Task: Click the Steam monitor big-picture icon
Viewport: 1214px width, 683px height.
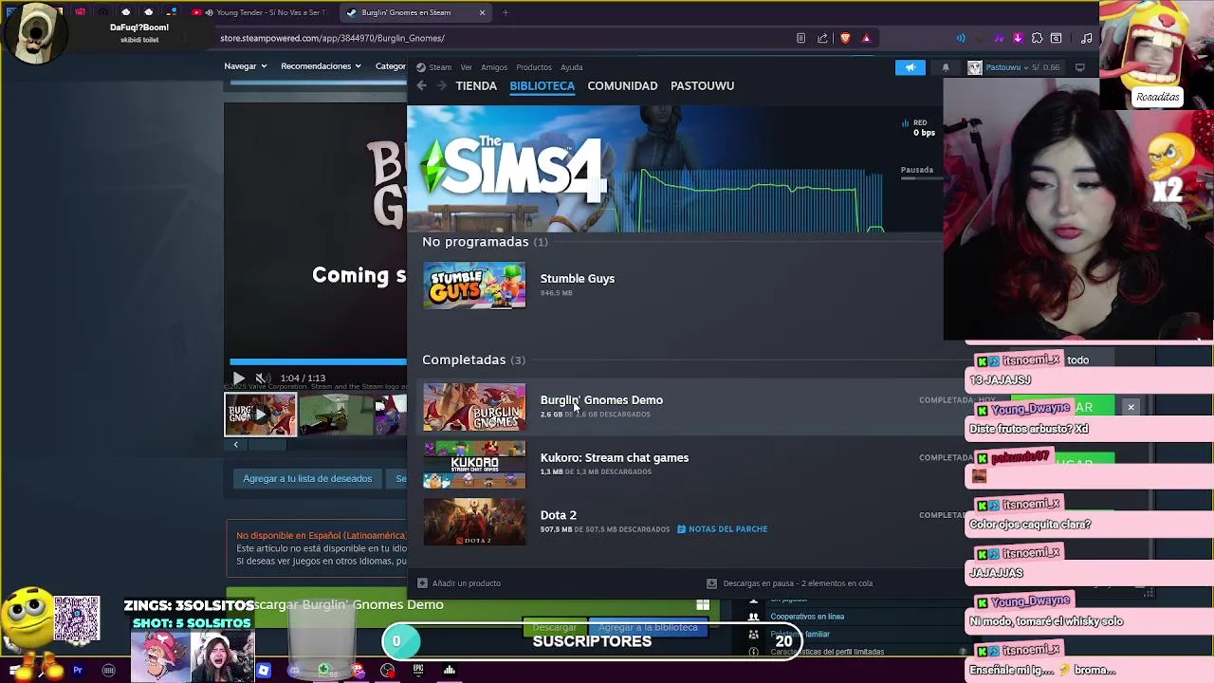Action: click(x=1080, y=67)
